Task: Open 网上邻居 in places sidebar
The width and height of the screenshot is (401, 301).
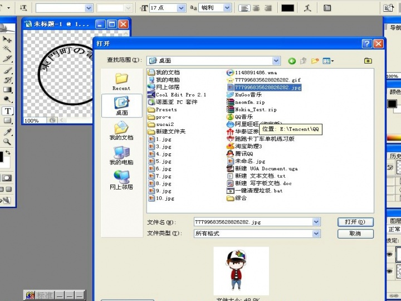Action: point(121,180)
